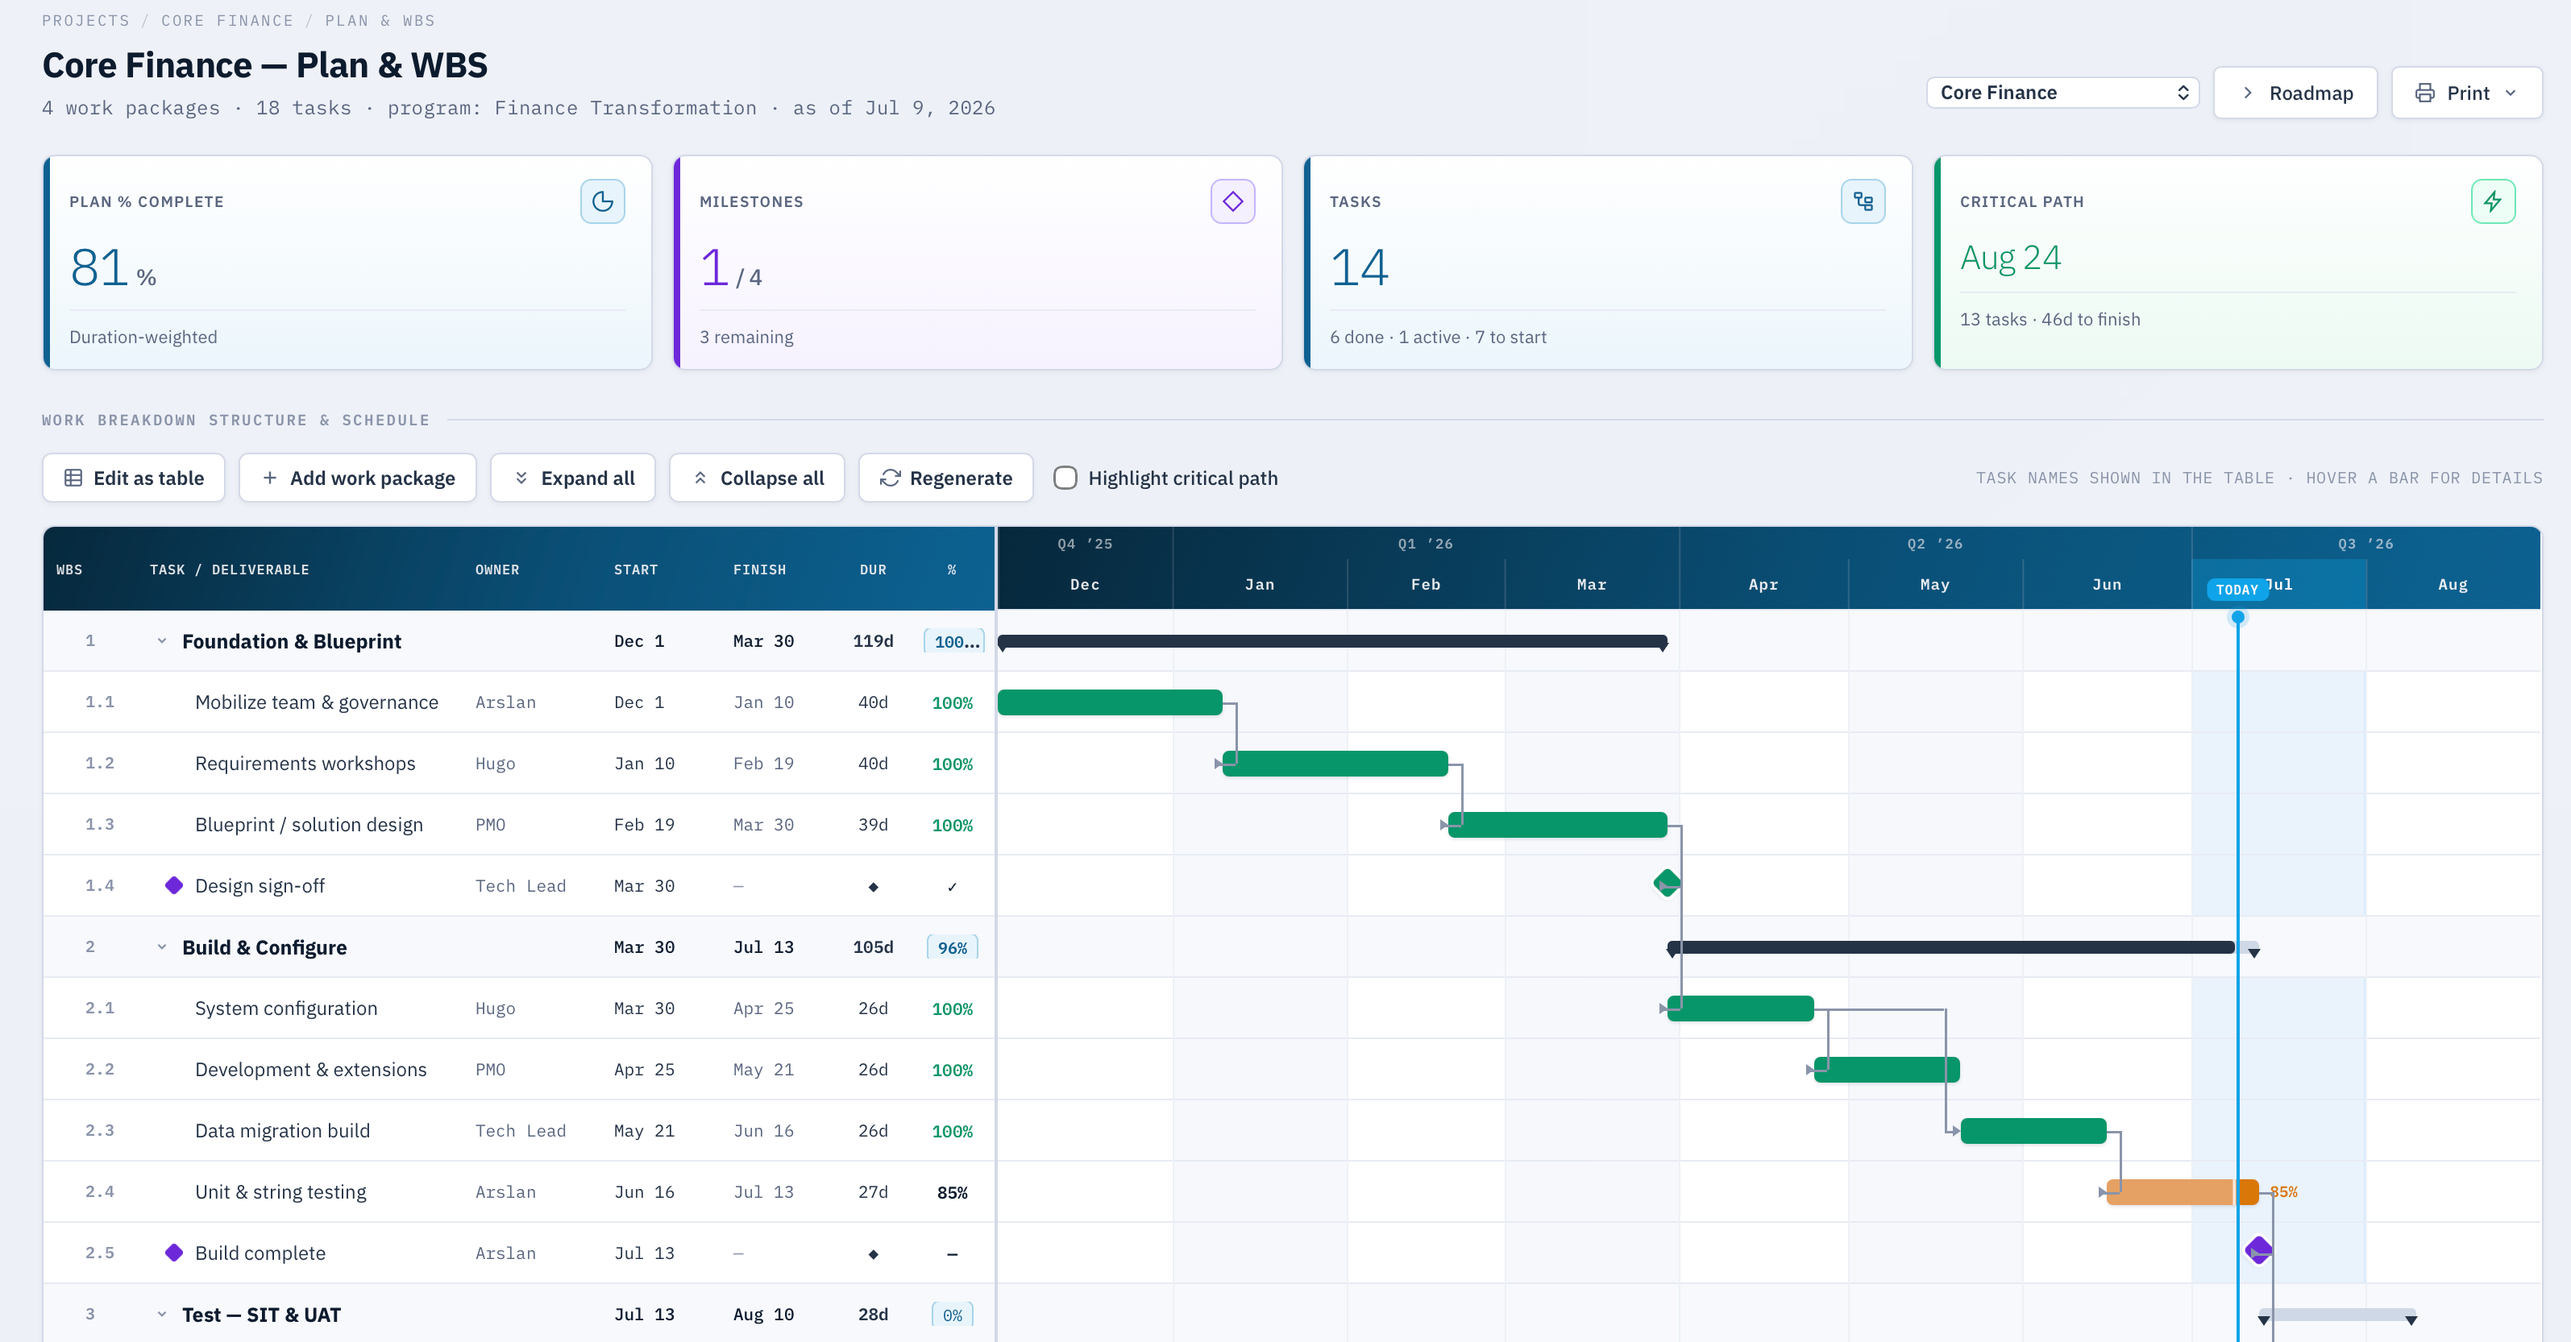Regenerate the plan schedule
The width and height of the screenshot is (2571, 1342).
click(945, 478)
